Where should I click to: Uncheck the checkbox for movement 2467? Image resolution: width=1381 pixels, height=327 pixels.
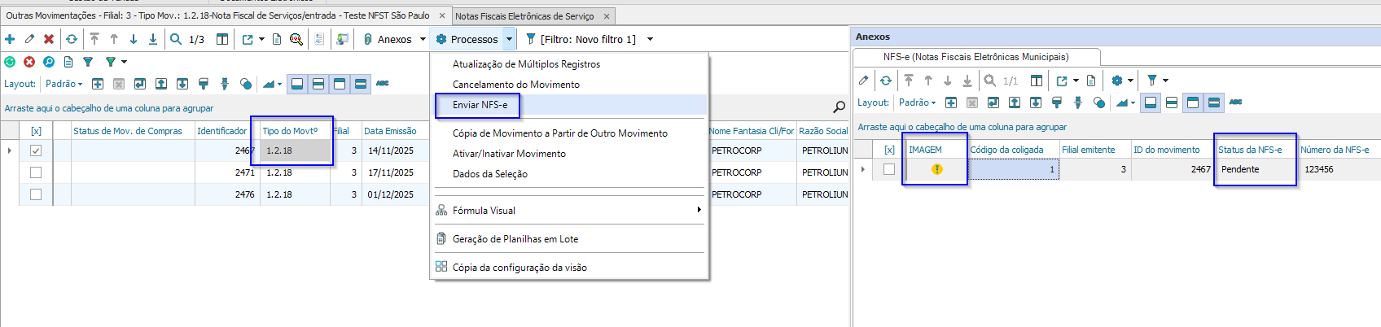(x=36, y=150)
